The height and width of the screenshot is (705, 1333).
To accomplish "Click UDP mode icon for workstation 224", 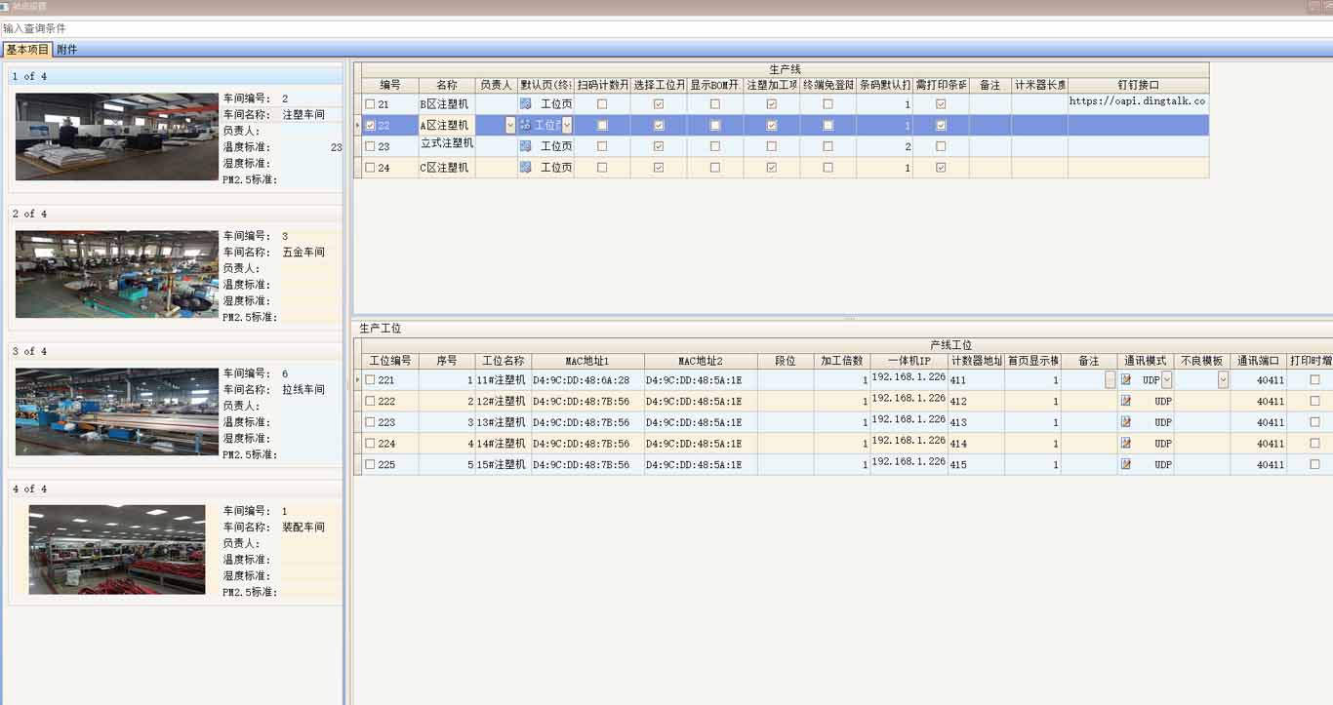I will [x=1126, y=444].
